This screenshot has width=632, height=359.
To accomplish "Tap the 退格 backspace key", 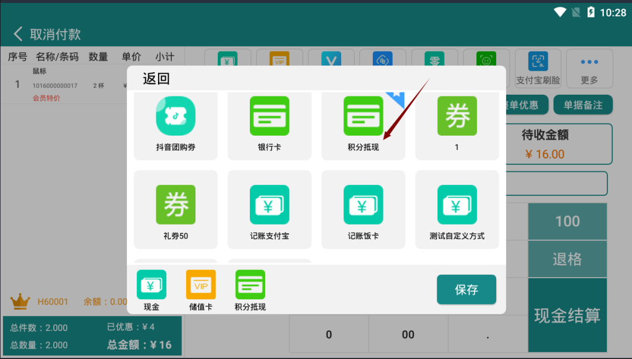I will 567,259.
